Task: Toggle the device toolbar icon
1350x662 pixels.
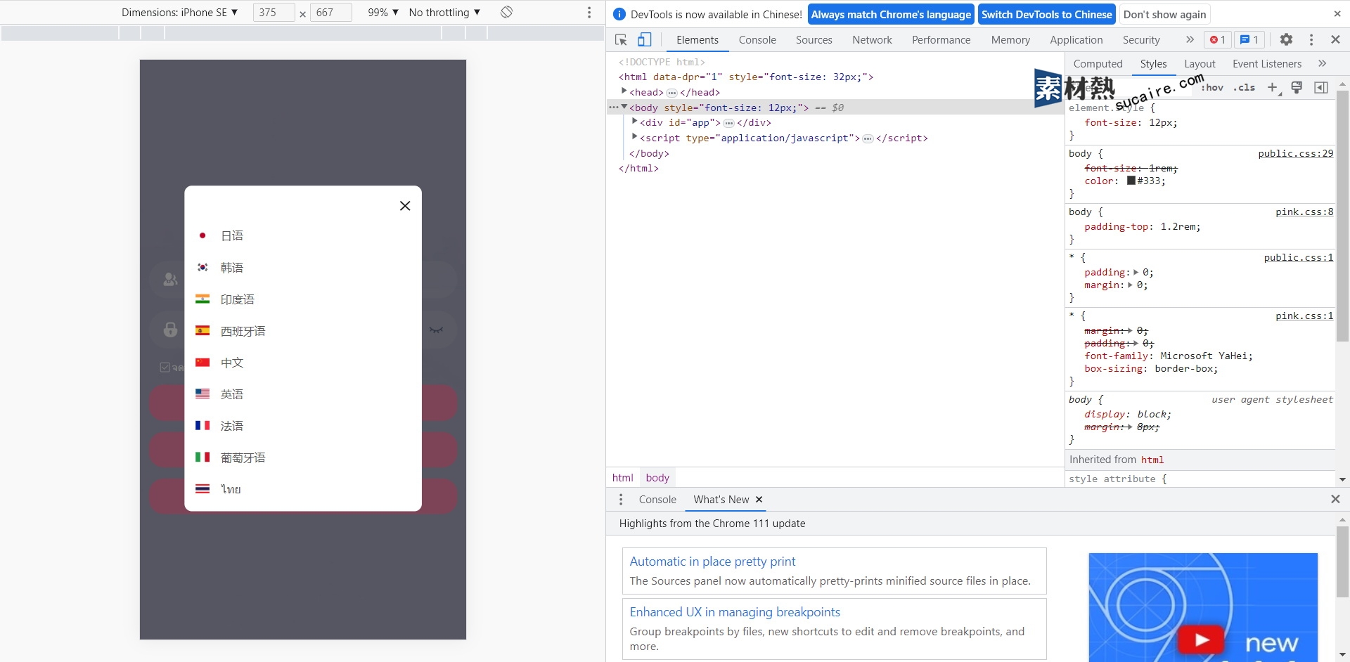Action: [x=644, y=40]
